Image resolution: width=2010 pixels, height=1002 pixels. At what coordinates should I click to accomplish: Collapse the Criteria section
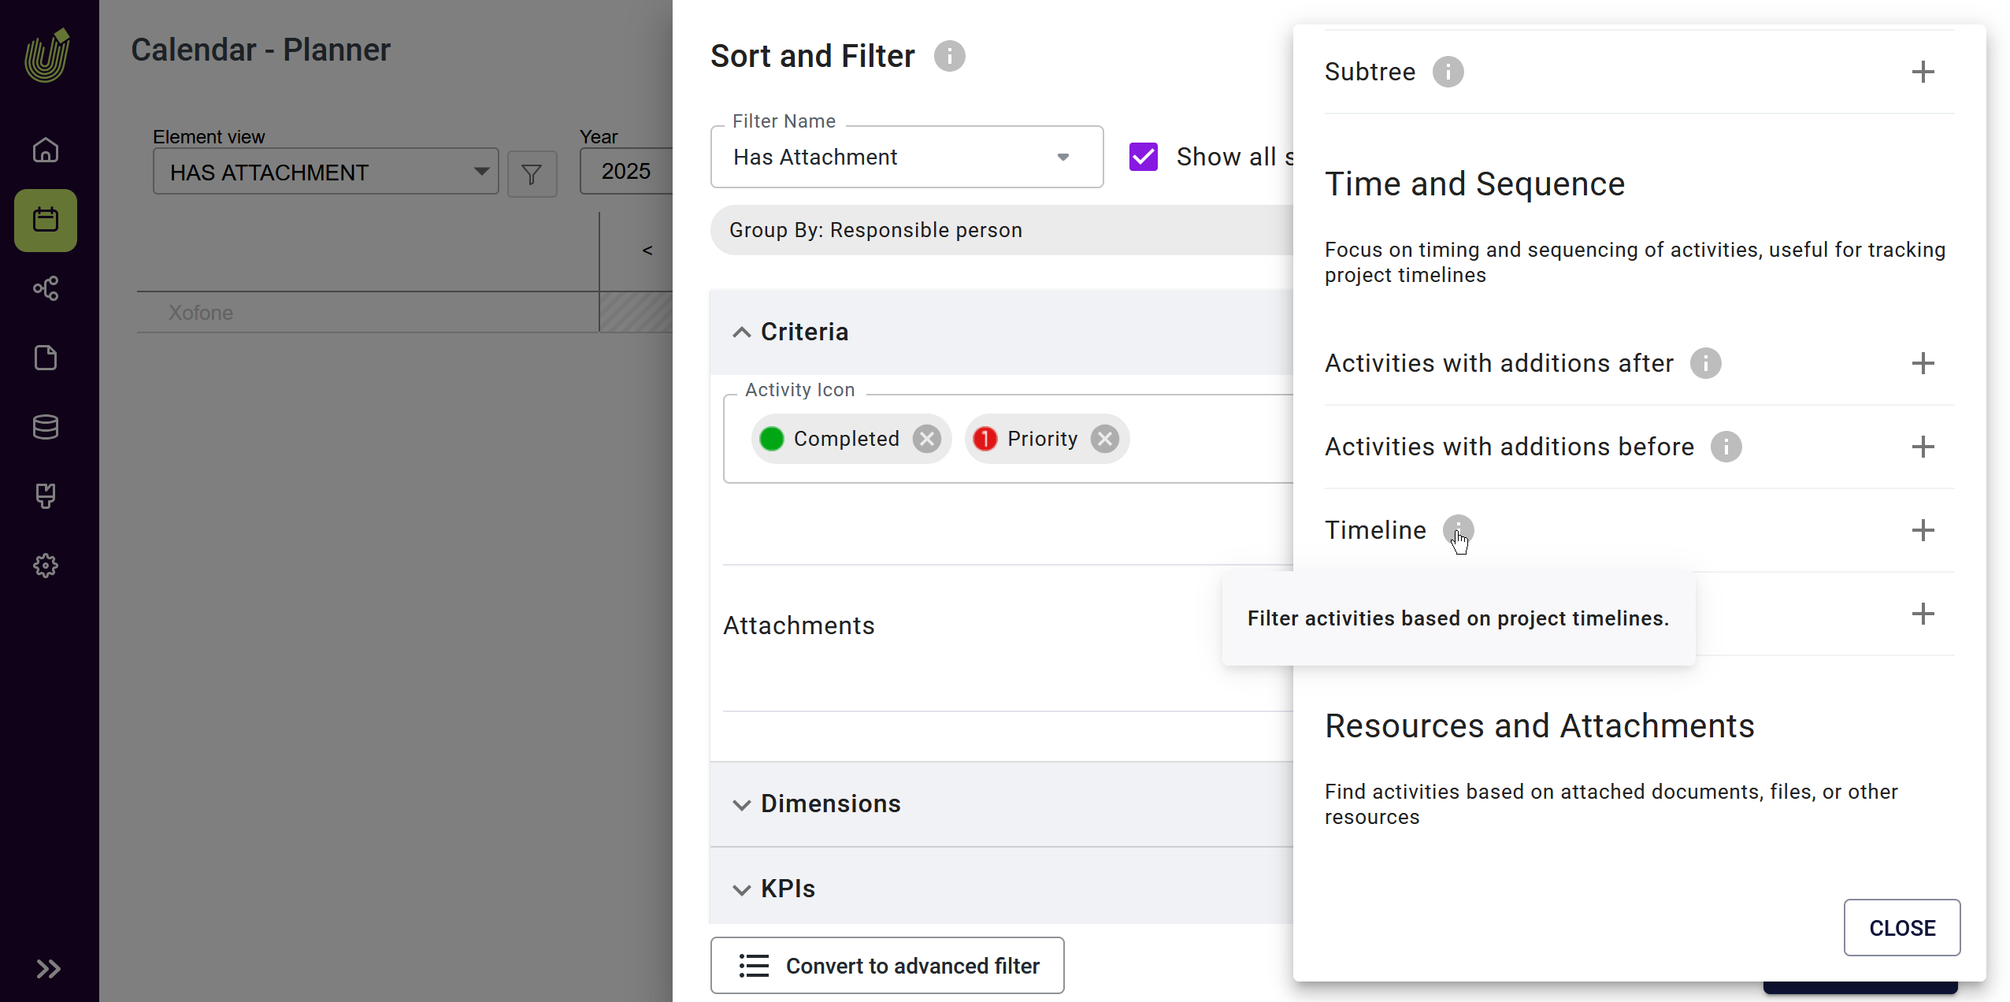coord(1000,332)
